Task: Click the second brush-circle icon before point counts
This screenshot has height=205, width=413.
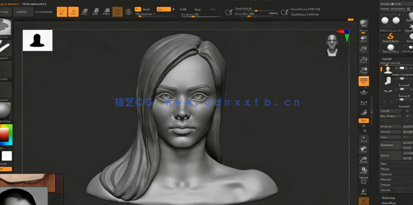Action: tap(284, 12)
